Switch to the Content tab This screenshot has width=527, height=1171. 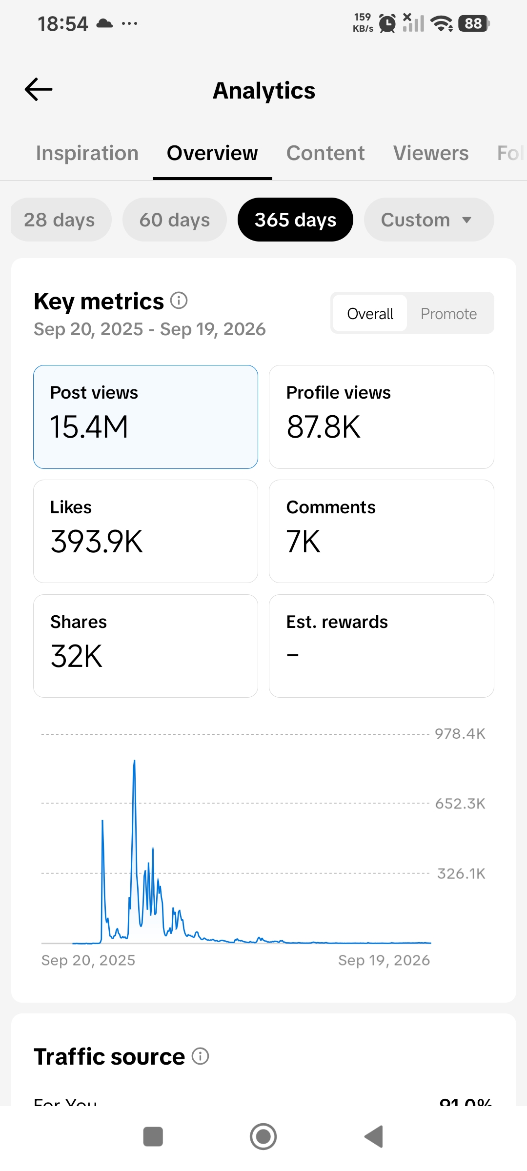[325, 153]
